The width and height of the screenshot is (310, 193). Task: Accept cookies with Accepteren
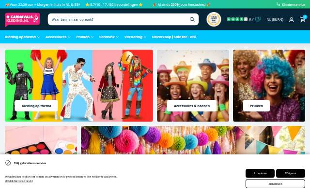point(260,173)
